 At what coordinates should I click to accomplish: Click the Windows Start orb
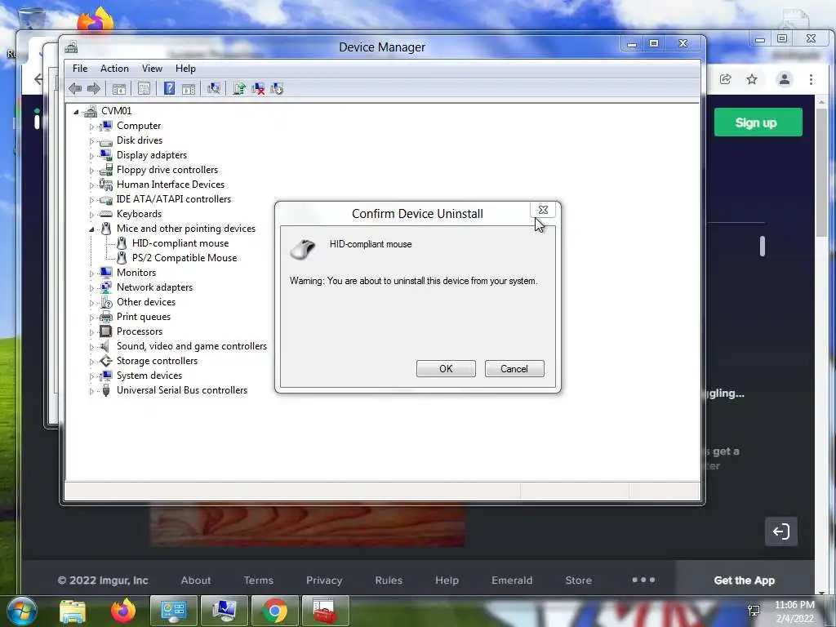21,611
